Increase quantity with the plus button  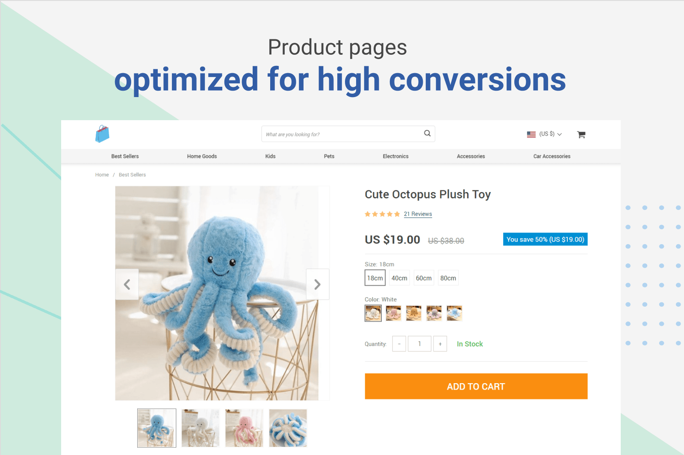[440, 344]
